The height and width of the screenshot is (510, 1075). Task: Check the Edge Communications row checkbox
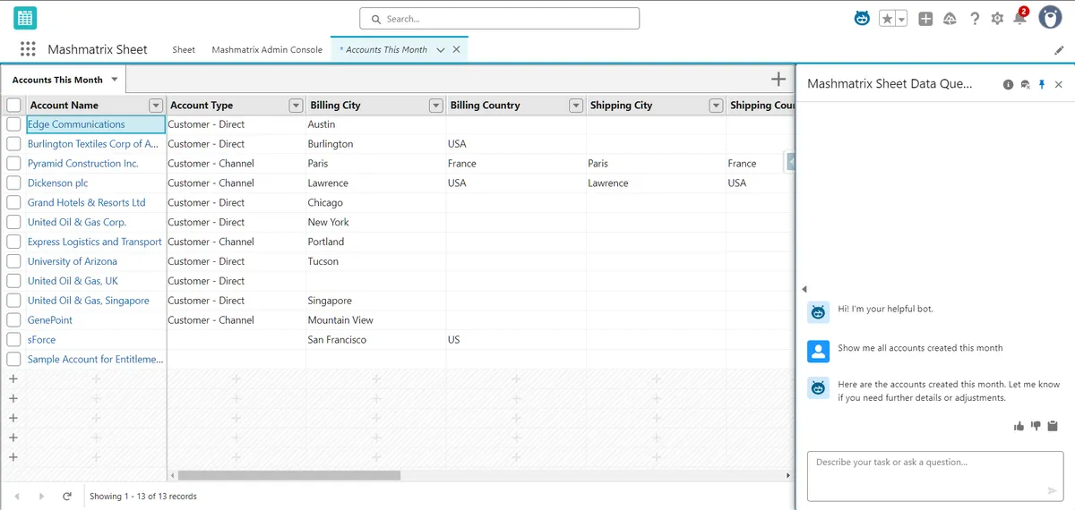pos(13,124)
